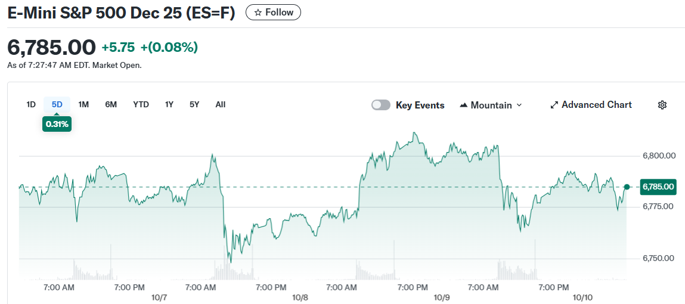Select the 5D time range tab
The height and width of the screenshot is (304, 685).
[x=57, y=104]
